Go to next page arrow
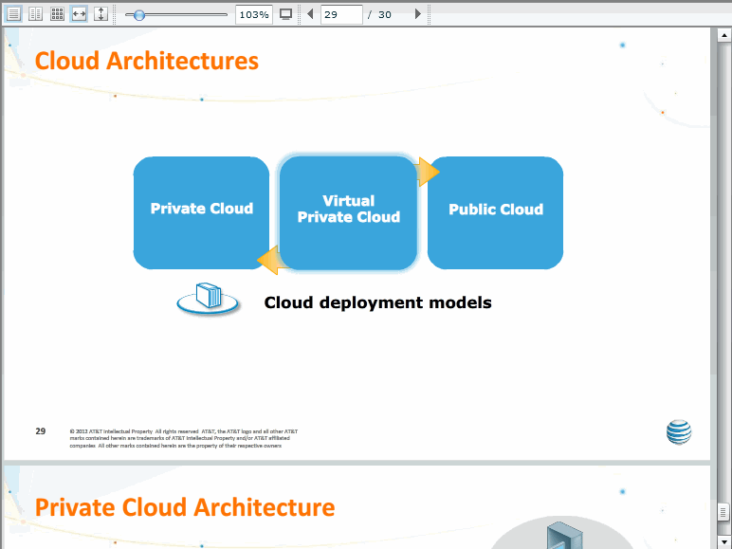Viewport: 732px width, 549px height. click(418, 14)
